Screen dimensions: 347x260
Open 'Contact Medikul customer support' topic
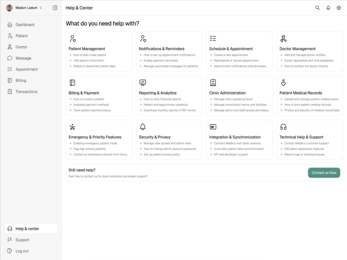305,144
